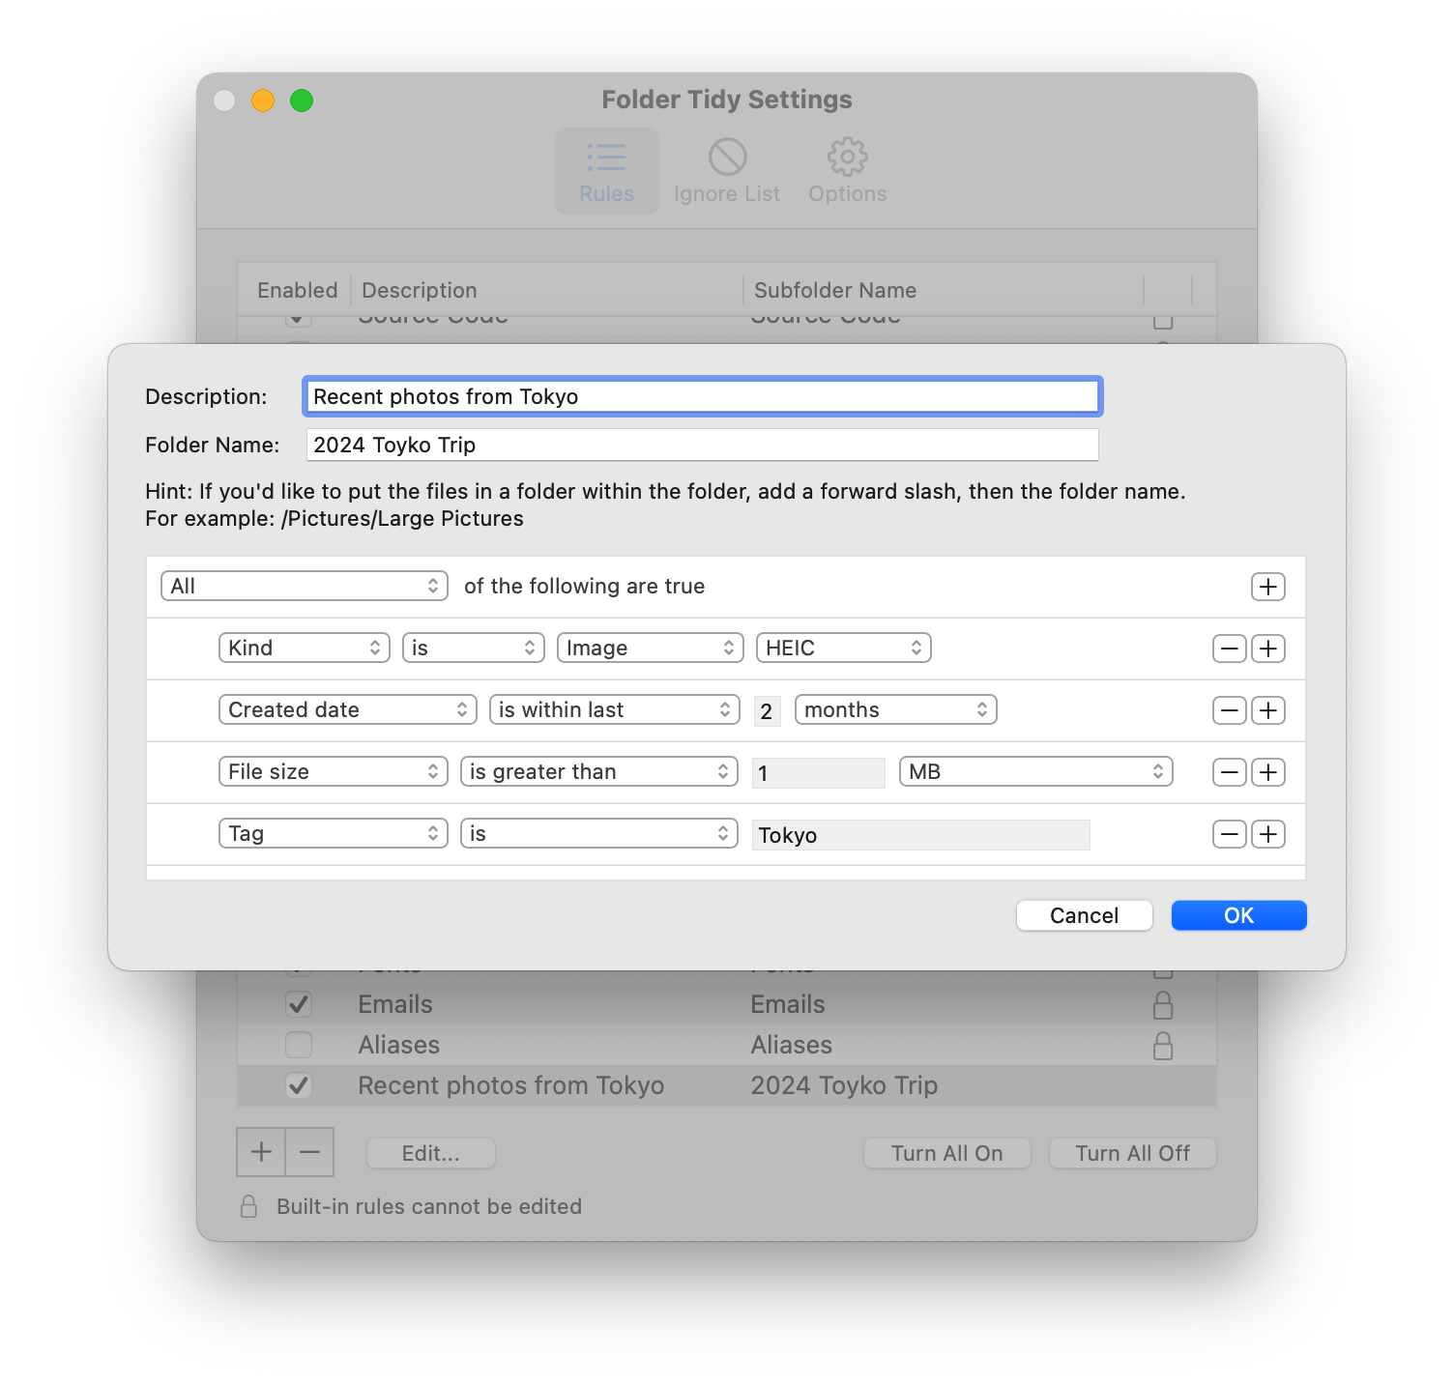Add a condition with the top plus icon

(1268, 586)
